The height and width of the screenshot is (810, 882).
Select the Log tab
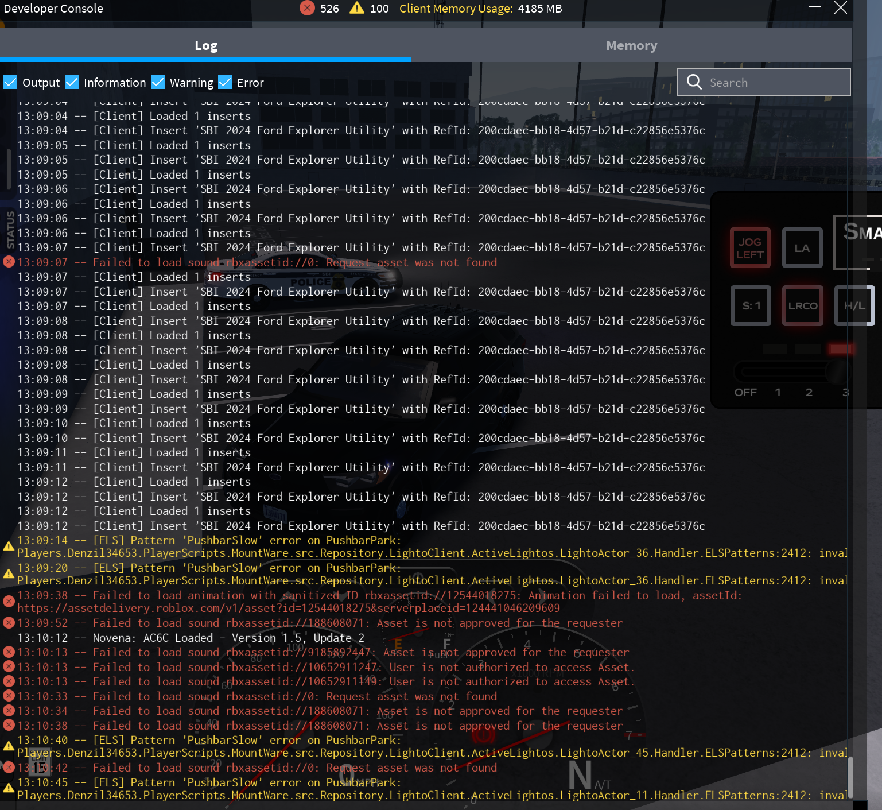pyautogui.click(x=205, y=45)
